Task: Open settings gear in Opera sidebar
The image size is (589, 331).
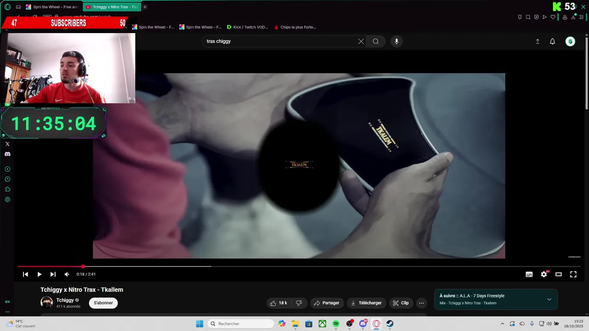Action: pos(7,200)
